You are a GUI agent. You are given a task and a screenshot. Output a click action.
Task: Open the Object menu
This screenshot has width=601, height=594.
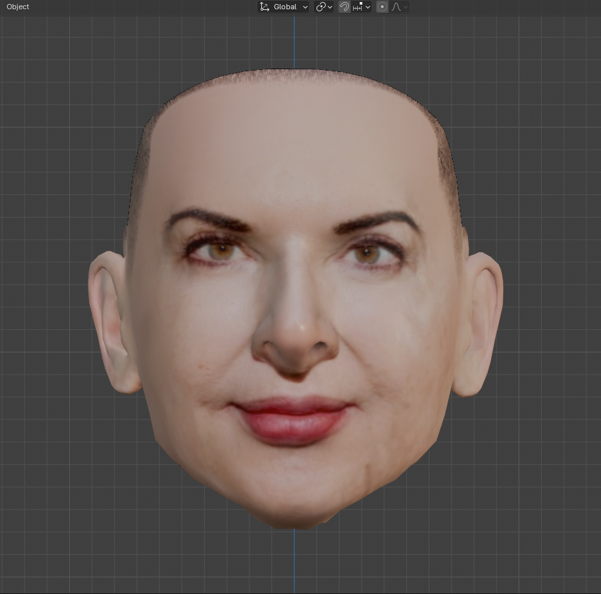point(18,7)
